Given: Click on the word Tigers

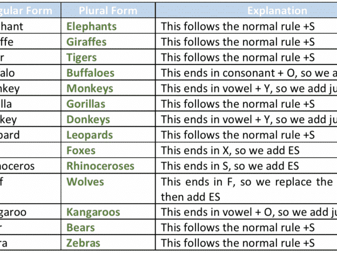Looking at the screenshot, I should [82, 58].
